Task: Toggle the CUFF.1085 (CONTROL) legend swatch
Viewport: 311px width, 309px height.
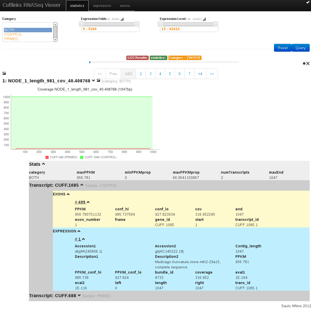Action: click(82, 157)
